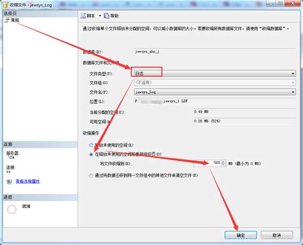Click the connection properties icon
Viewport: 303px width, 245px height.
pos(9,182)
